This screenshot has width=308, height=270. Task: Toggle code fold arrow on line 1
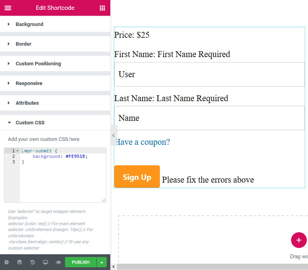(x=17, y=151)
